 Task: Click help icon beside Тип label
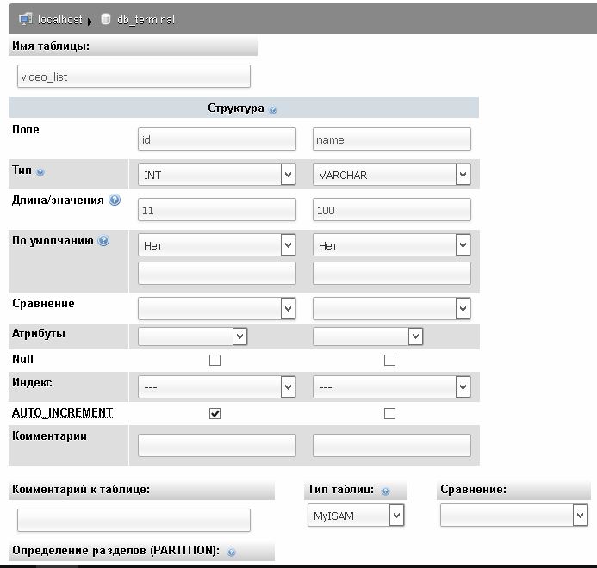pos(40,171)
